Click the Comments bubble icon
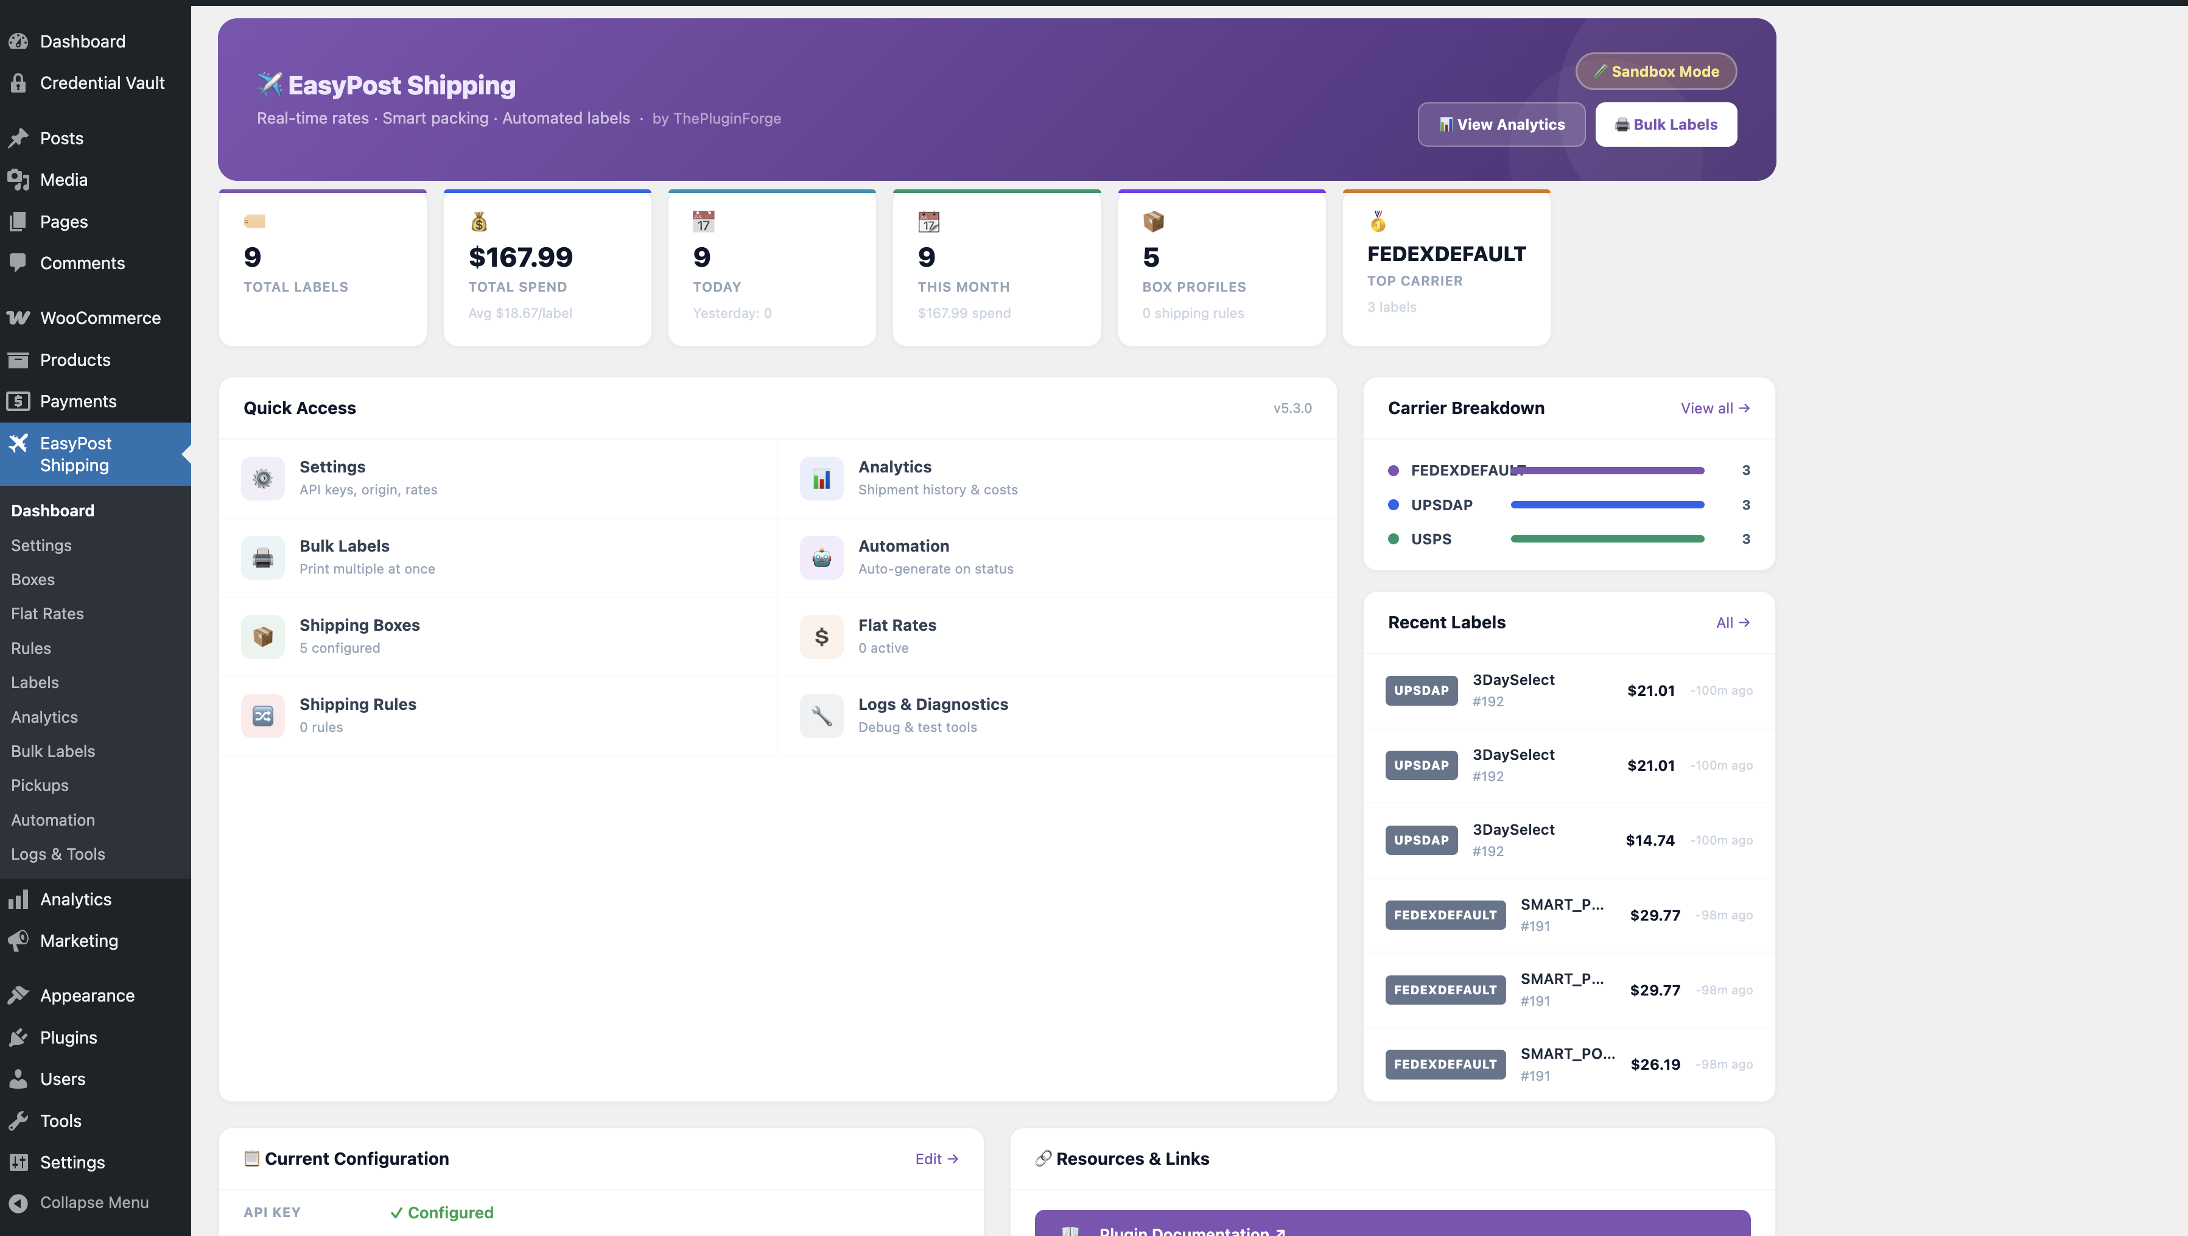 pyautogui.click(x=19, y=262)
